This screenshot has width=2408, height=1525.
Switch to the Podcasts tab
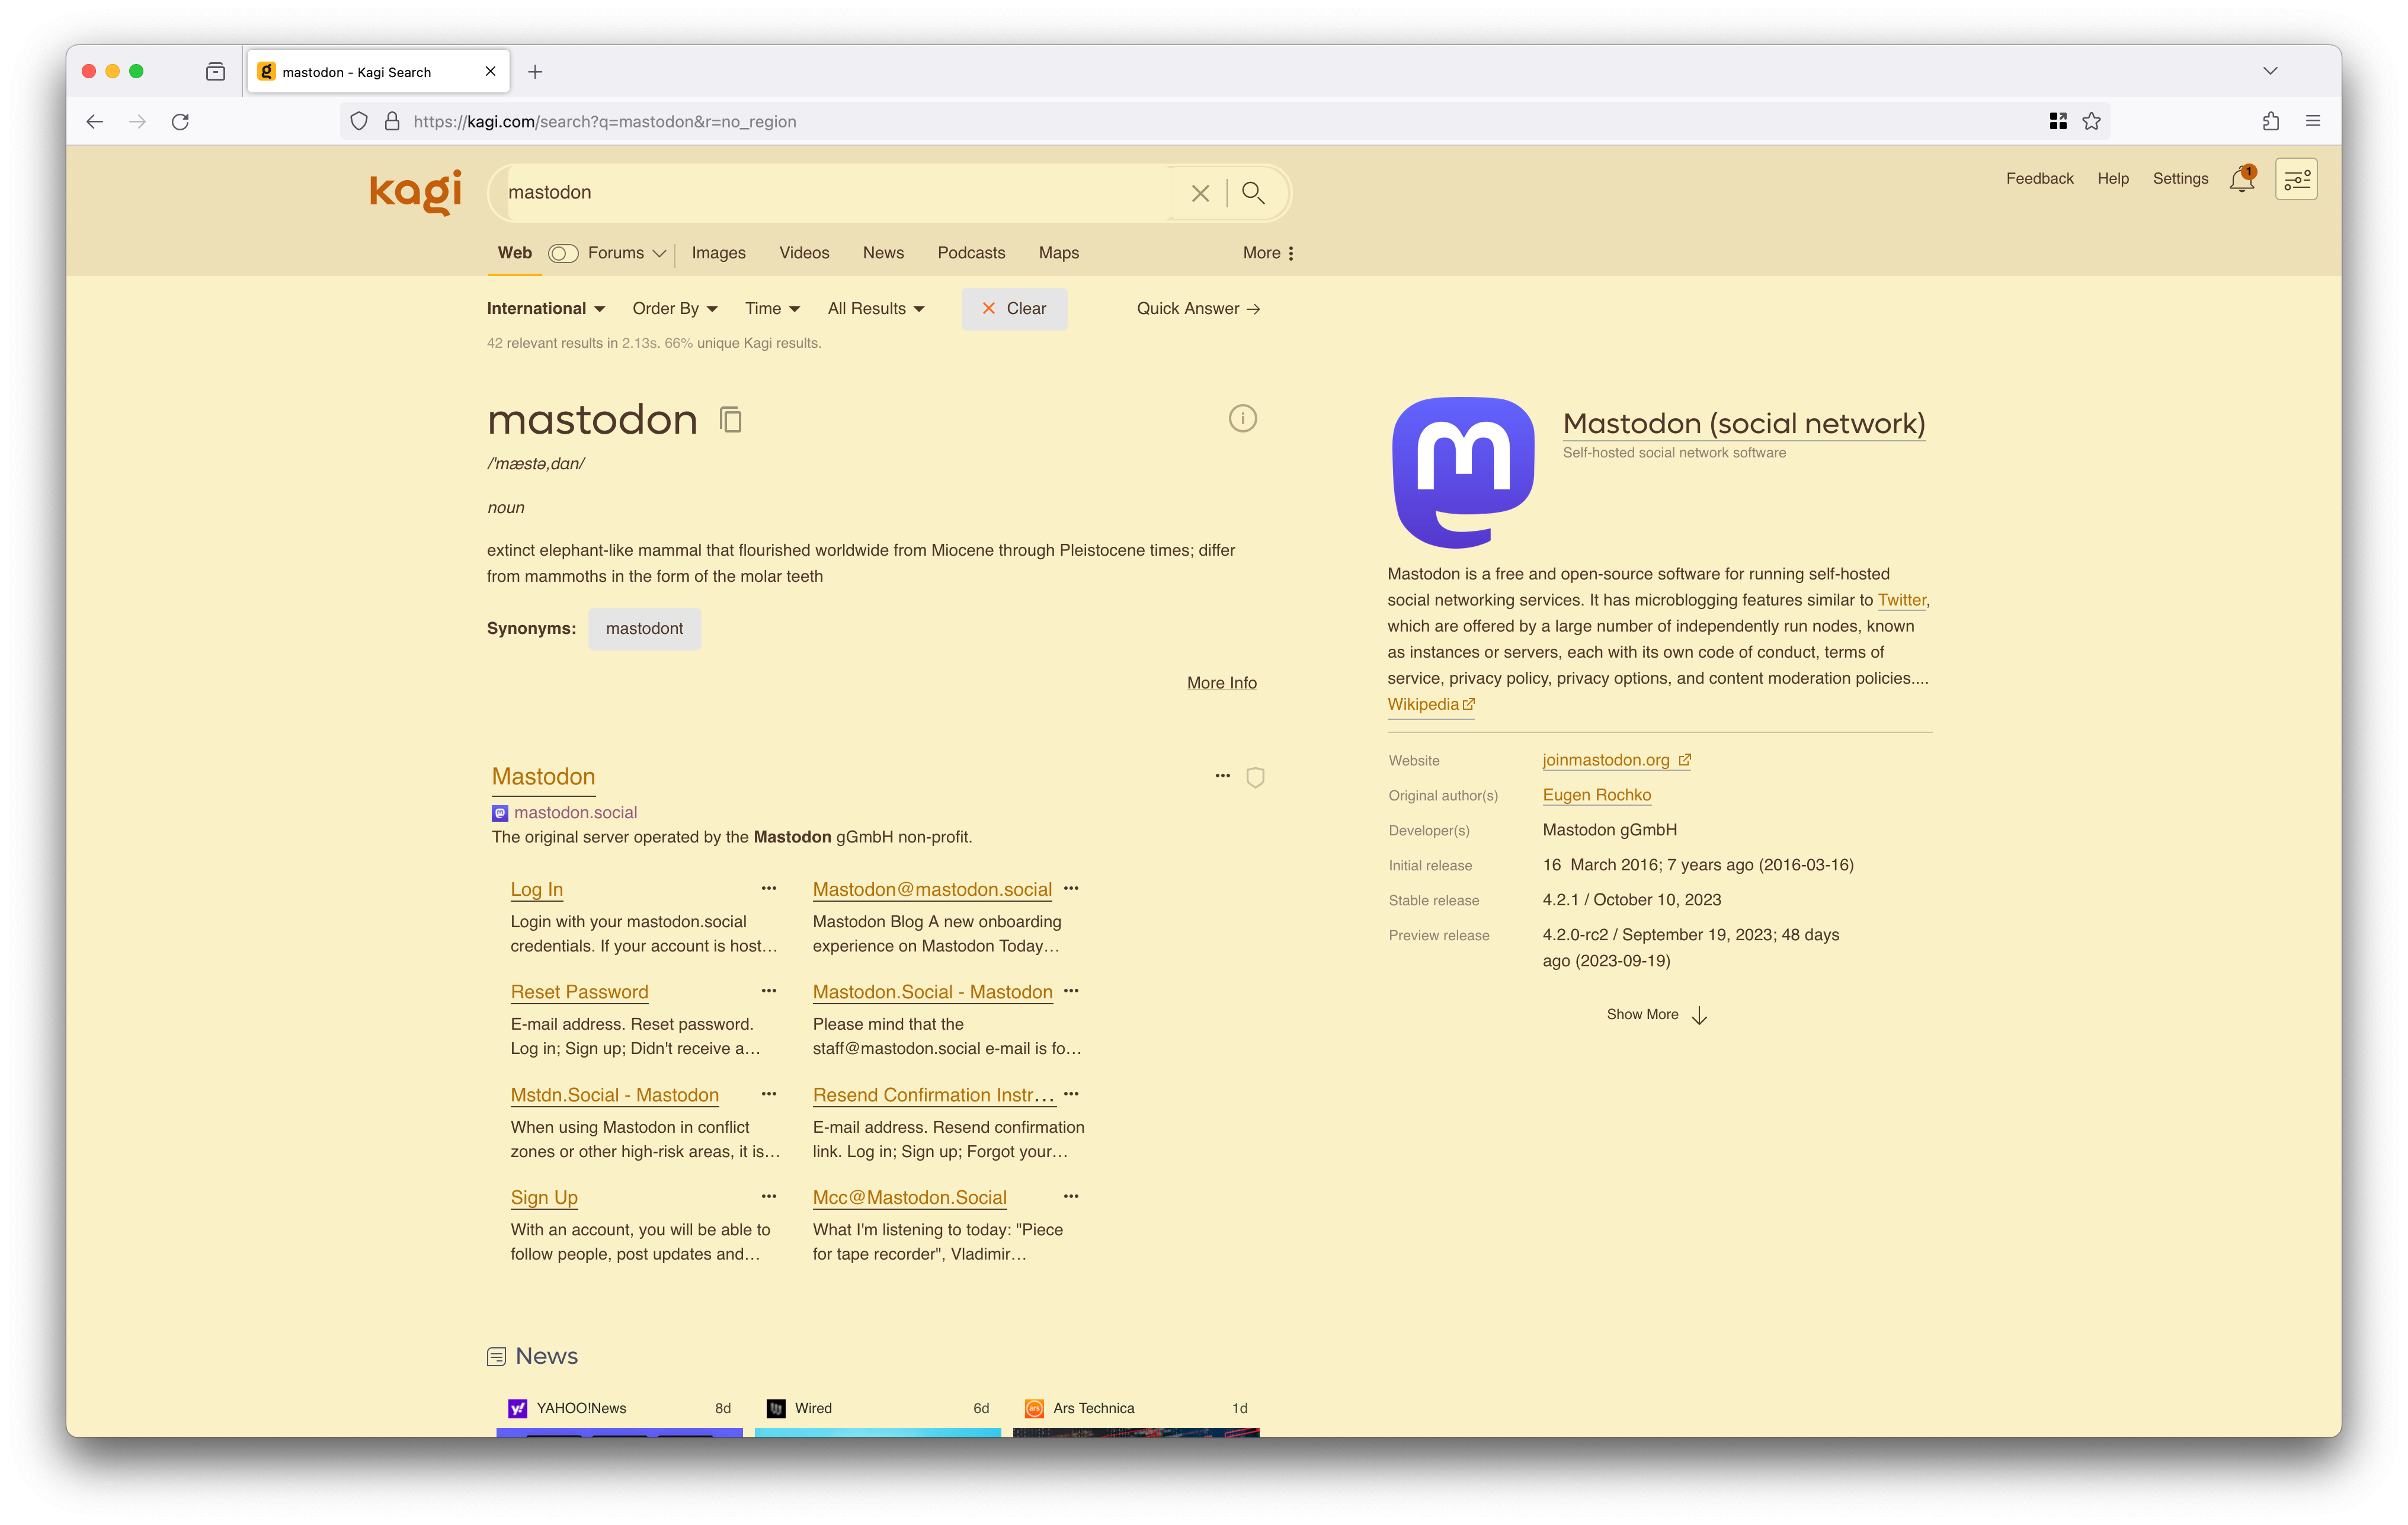pyautogui.click(x=971, y=254)
